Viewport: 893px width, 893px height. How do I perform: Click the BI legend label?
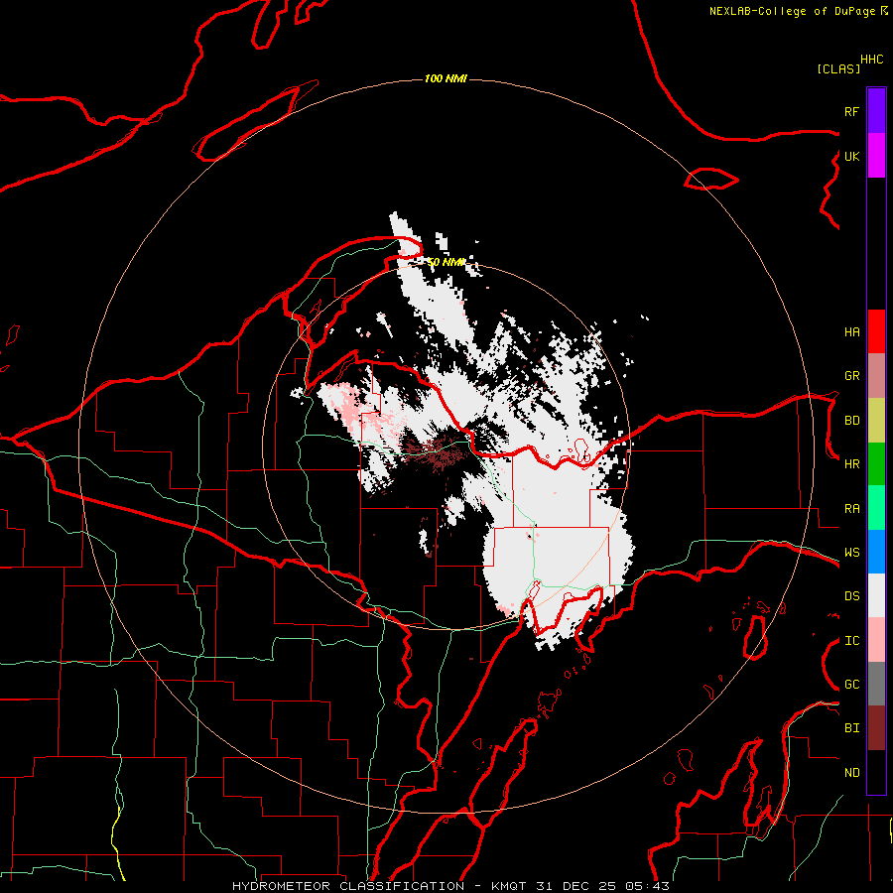(851, 728)
